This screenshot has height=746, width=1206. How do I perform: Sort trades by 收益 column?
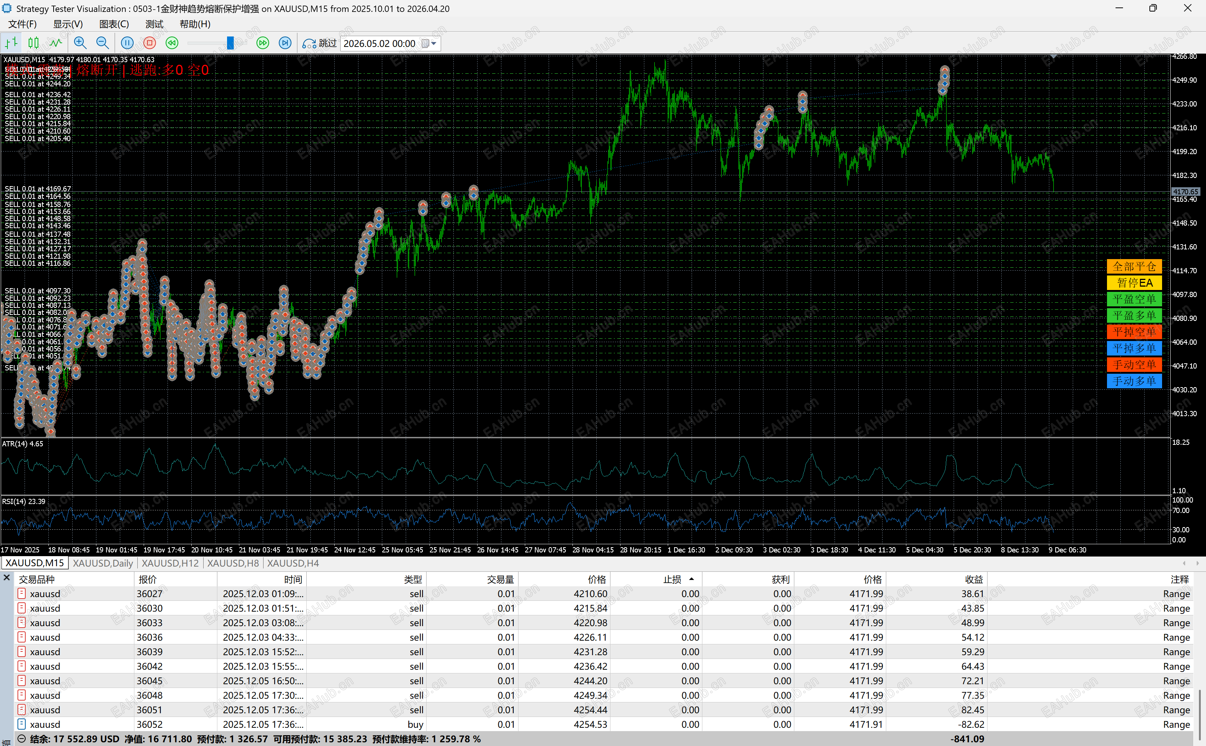tap(936, 579)
